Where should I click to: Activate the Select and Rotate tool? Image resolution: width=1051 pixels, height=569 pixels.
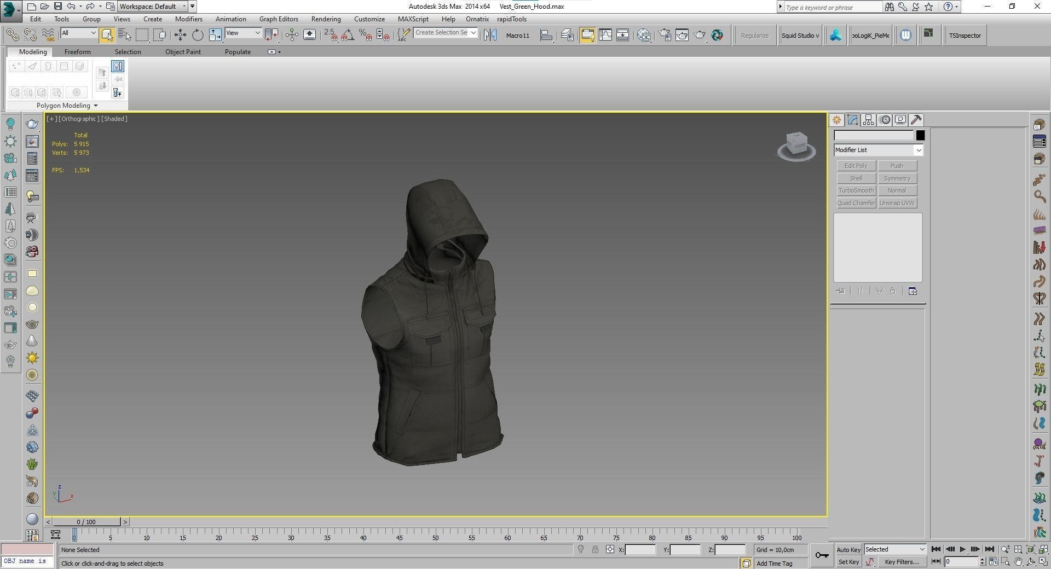point(198,35)
